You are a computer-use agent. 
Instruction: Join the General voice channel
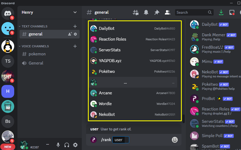coord(50,63)
